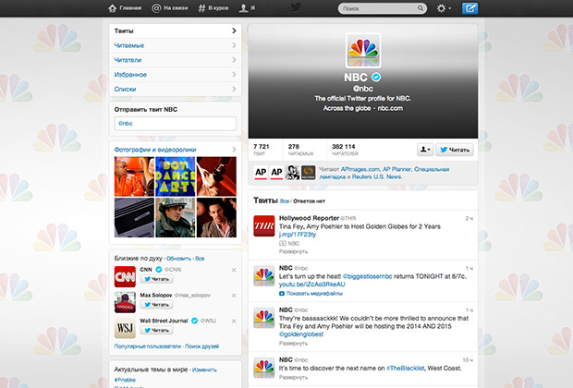Viewport: 573px width, 388px height.
Task: Dismiss the Wall Street Journal suggestion
Action: tap(234, 321)
